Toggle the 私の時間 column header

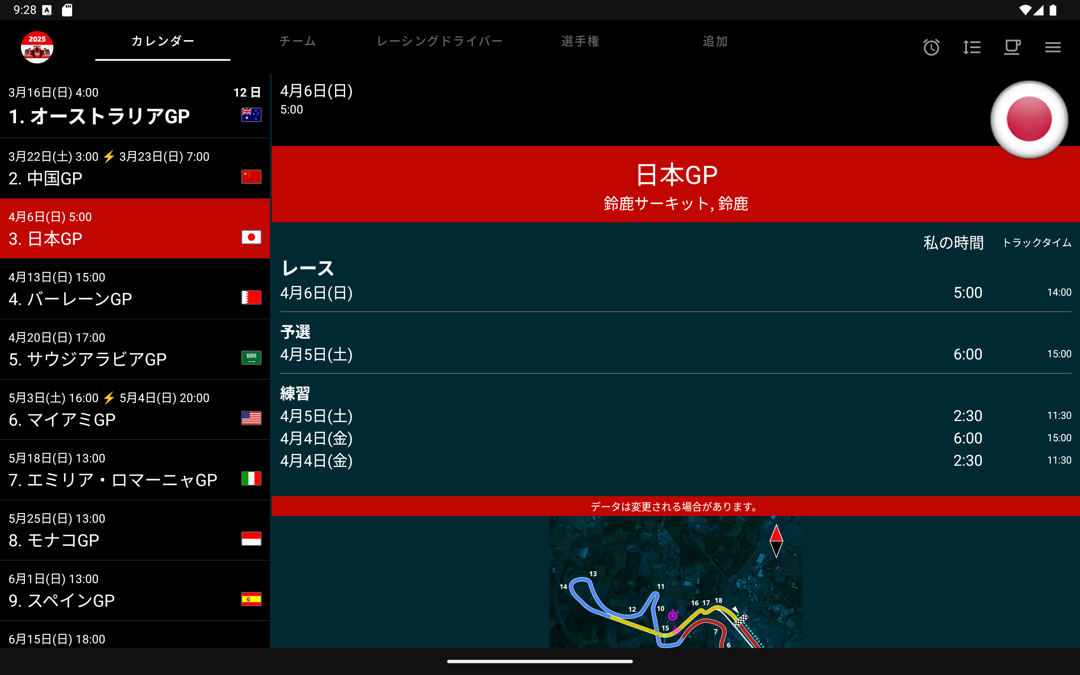click(x=953, y=243)
